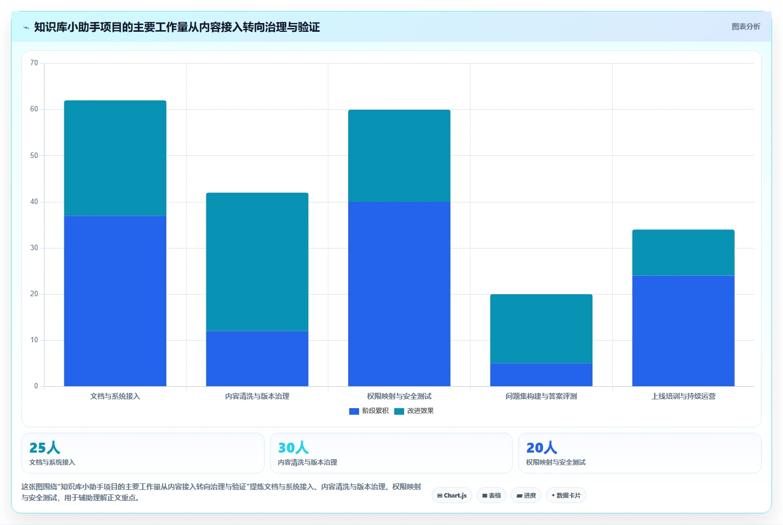Select the teal 改进效果 bar for 权限映射与安全测试
Screen dimensions: 783x525
coord(399,156)
